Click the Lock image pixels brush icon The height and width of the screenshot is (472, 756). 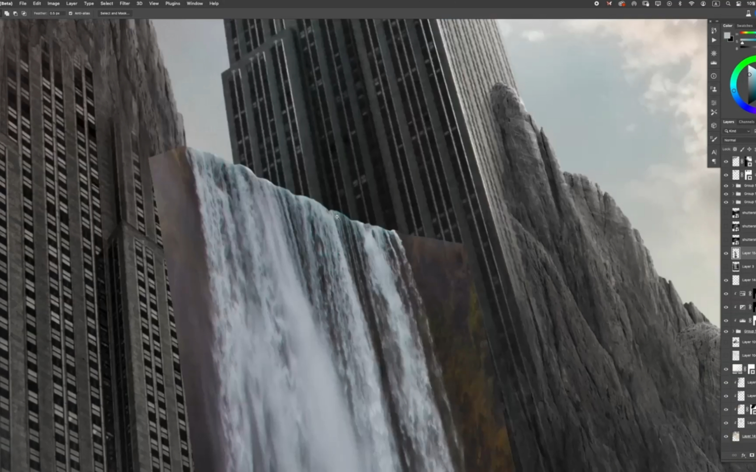coord(742,149)
